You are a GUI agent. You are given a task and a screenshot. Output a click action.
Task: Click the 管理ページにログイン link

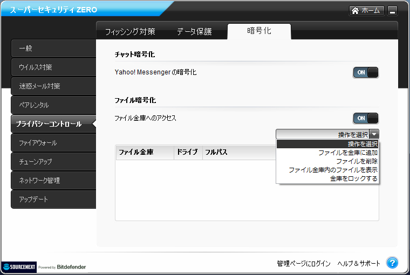click(x=303, y=264)
